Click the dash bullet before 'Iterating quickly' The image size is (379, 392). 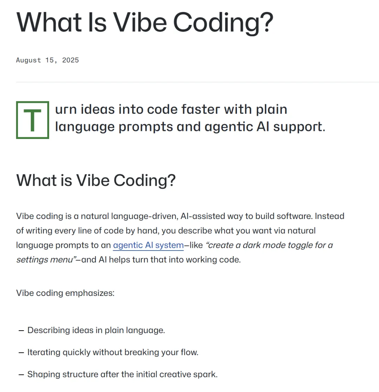click(21, 352)
